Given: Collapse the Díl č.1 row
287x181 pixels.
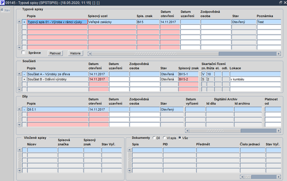Looking at the screenshot, I should [x=24, y=109].
